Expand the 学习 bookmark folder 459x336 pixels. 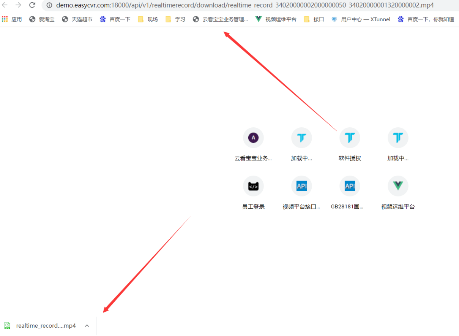[x=175, y=19]
